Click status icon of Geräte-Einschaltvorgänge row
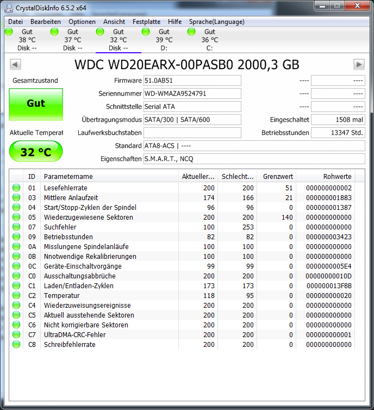 coord(16,266)
